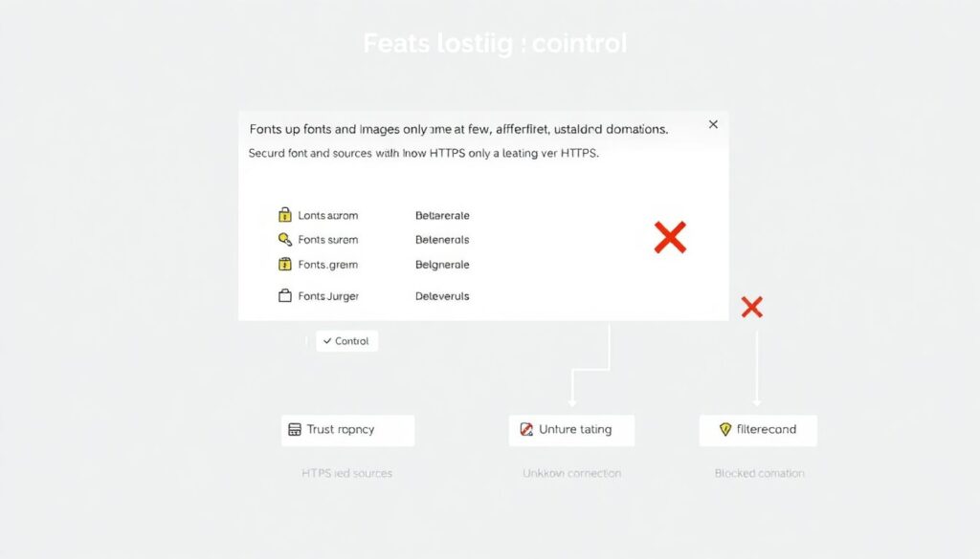Toggle the Control checkmark button
Image resolution: width=980 pixels, height=559 pixels.
346,341
